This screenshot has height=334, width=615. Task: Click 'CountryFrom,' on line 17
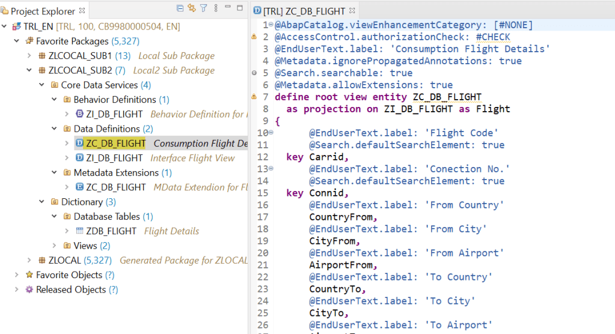click(x=343, y=217)
